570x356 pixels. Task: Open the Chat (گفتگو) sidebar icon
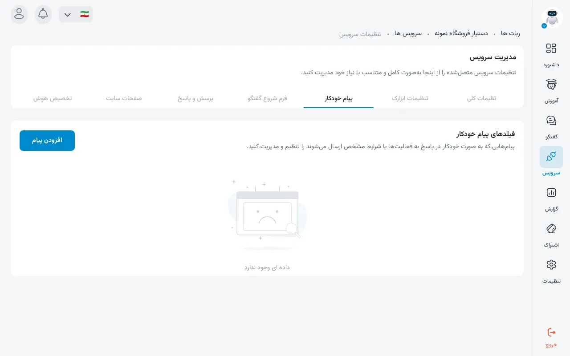click(551, 121)
